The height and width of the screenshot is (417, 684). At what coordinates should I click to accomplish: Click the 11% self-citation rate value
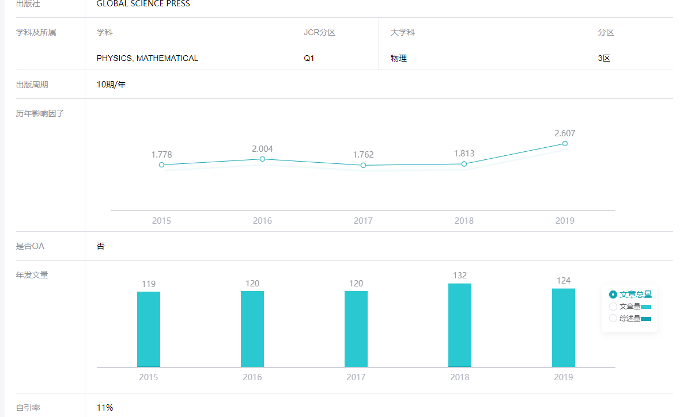coord(105,408)
